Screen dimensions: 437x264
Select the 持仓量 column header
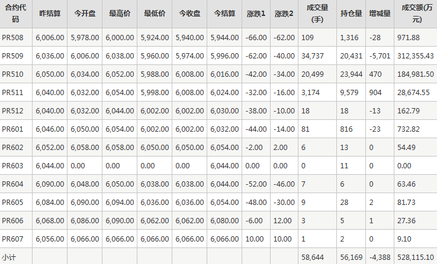[x=351, y=14]
